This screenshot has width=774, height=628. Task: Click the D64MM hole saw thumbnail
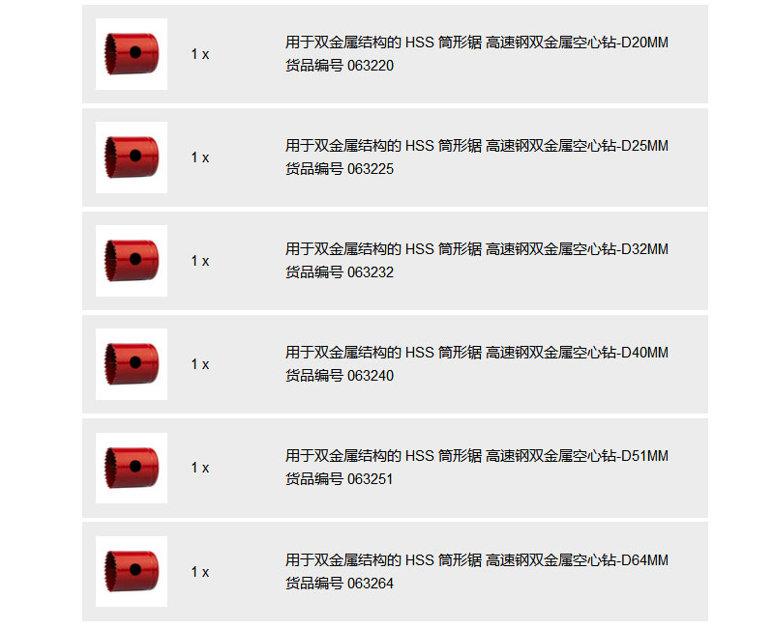[x=132, y=571]
